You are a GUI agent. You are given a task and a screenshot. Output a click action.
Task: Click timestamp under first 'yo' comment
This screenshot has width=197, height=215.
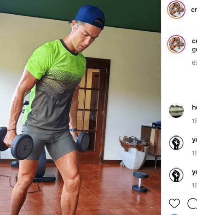(x=195, y=153)
